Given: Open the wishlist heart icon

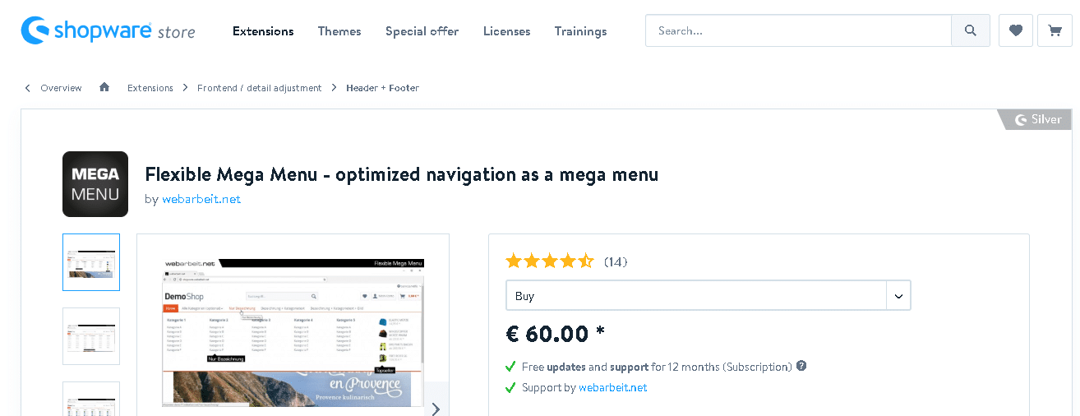Looking at the screenshot, I should [x=1016, y=30].
